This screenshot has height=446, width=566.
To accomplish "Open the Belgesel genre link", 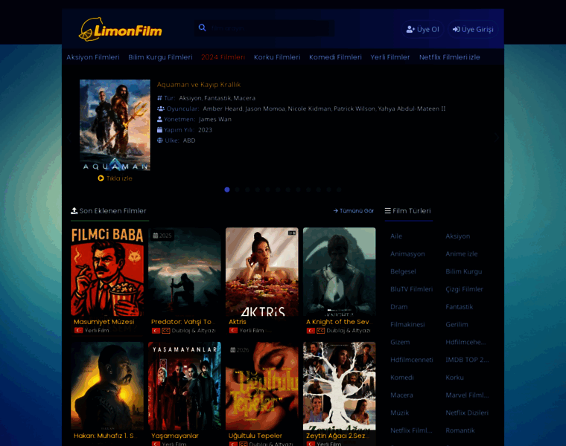I will coord(403,271).
